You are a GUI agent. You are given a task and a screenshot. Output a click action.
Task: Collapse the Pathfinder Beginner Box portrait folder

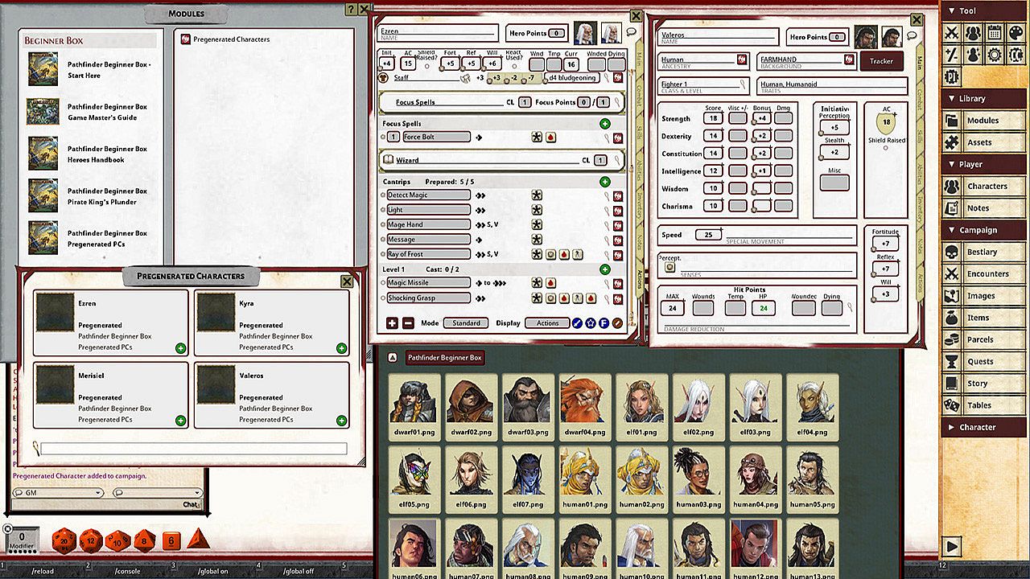pyautogui.click(x=392, y=358)
